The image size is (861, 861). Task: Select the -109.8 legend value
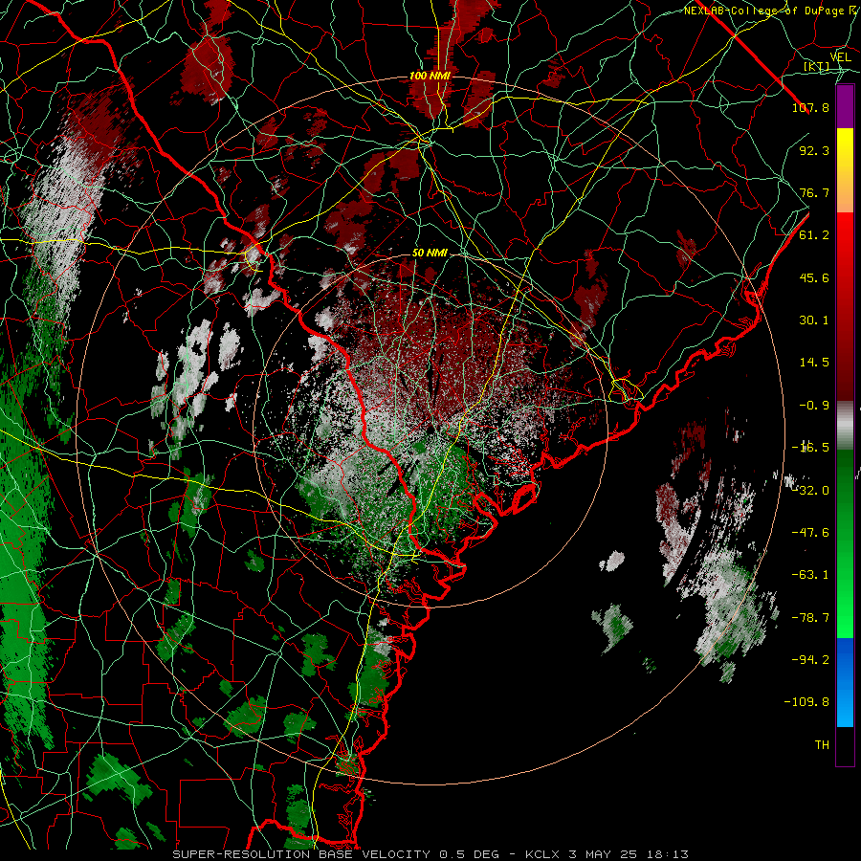tap(806, 702)
